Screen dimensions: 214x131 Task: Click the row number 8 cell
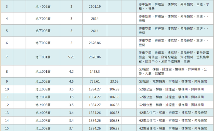7,71
